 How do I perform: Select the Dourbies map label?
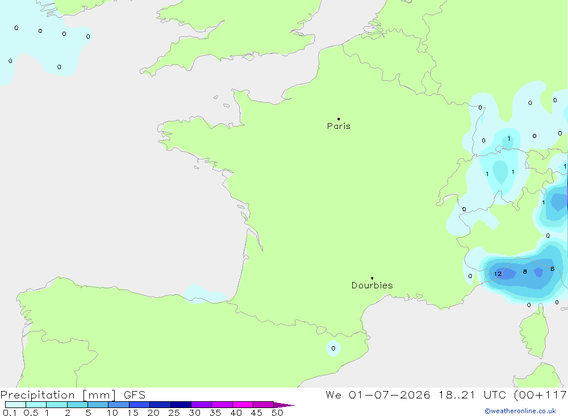(372, 285)
